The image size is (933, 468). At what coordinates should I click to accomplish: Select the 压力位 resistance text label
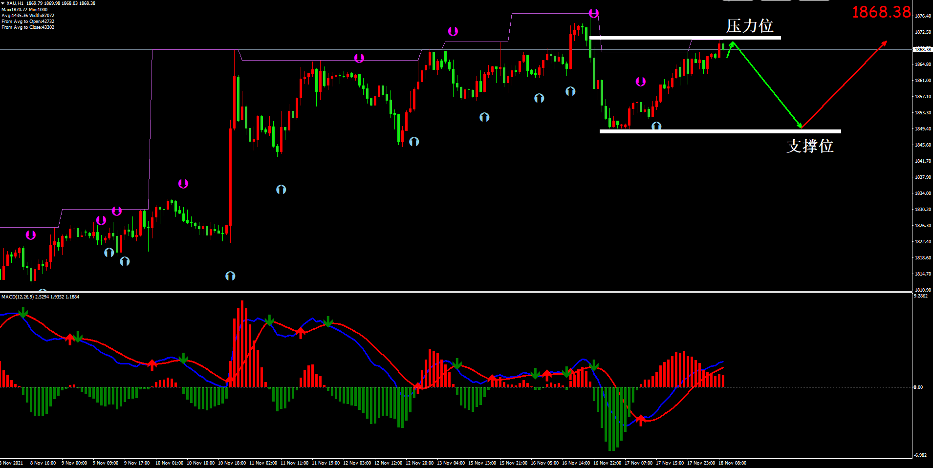tap(749, 26)
